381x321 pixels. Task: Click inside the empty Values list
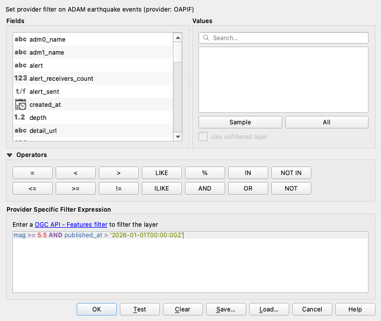(x=283, y=80)
